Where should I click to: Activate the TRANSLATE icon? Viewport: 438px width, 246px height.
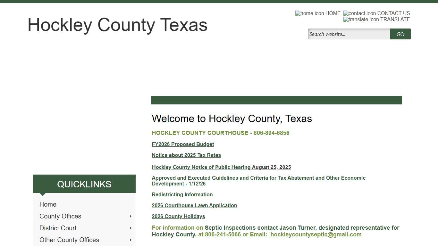pyautogui.click(x=376, y=19)
